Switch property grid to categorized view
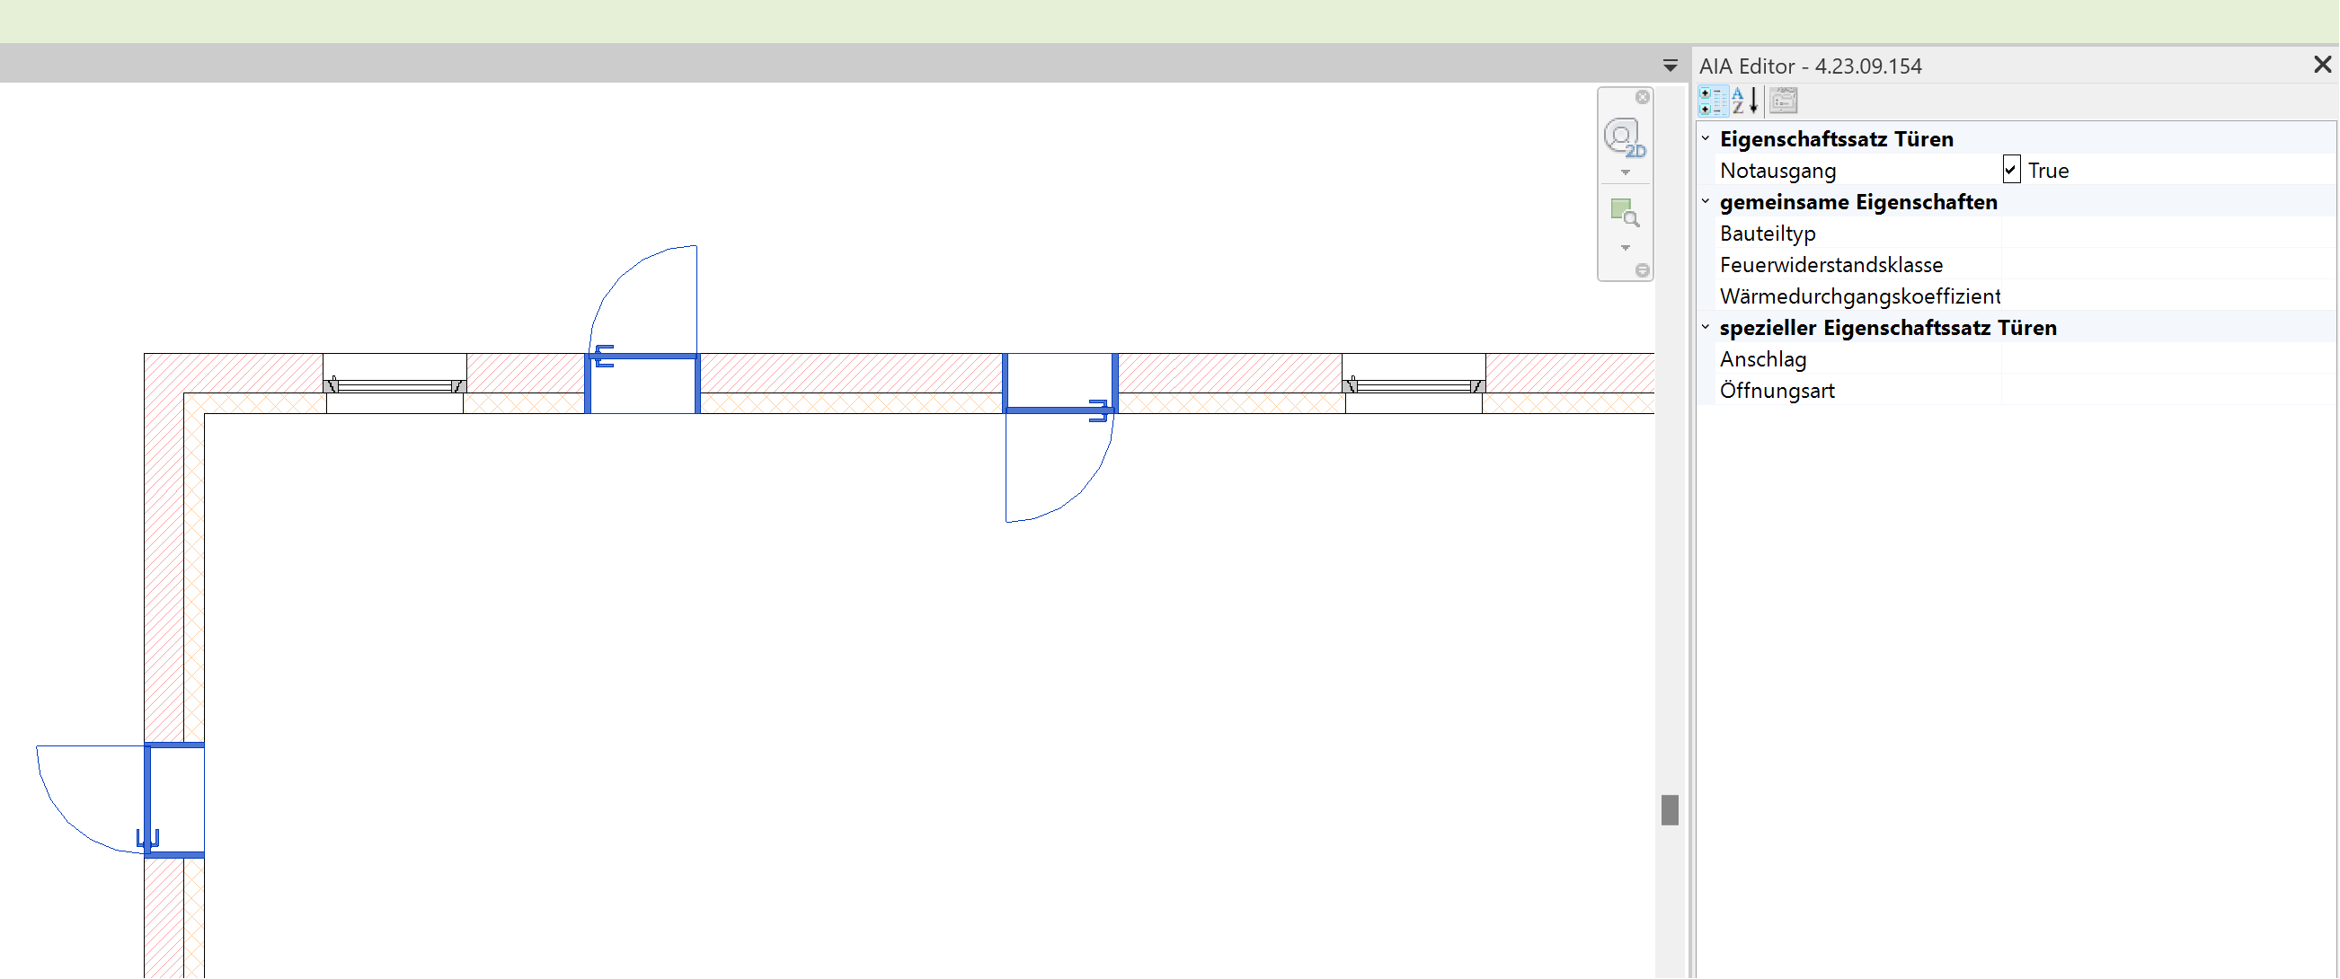Image resolution: width=2340 pixels, height=979 pixels. (1712, 101)
